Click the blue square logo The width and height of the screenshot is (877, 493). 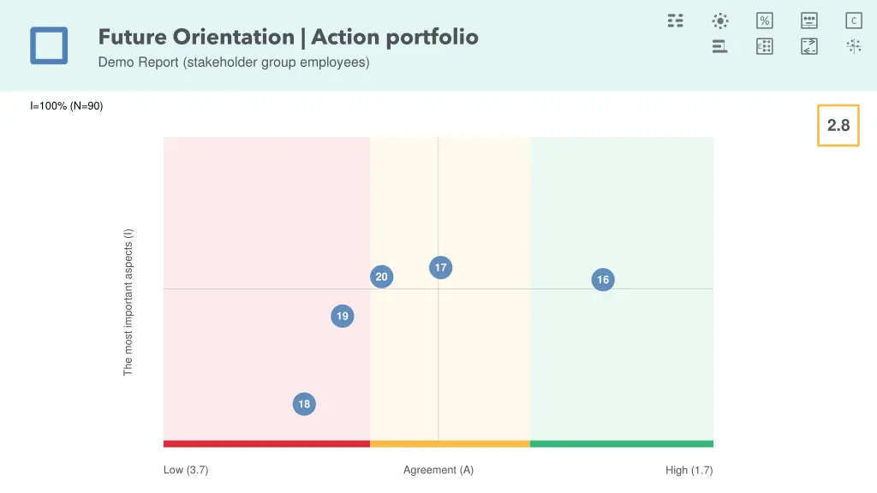(49, 45)
